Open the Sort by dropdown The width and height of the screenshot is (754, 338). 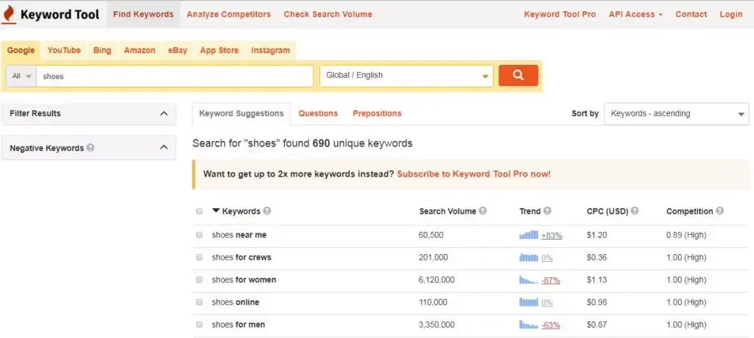point(677,114)
